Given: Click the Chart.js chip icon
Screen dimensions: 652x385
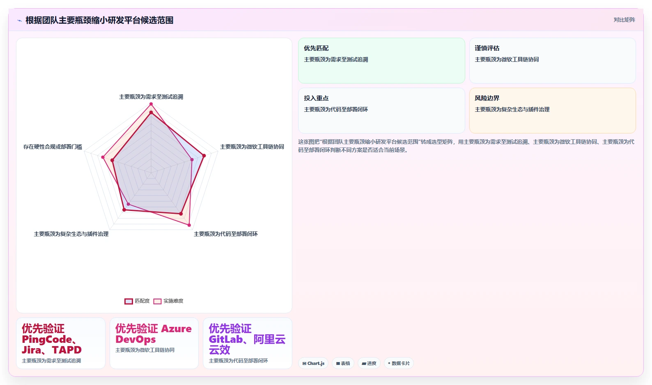Looking at the screenshot, I should (304, 364).
